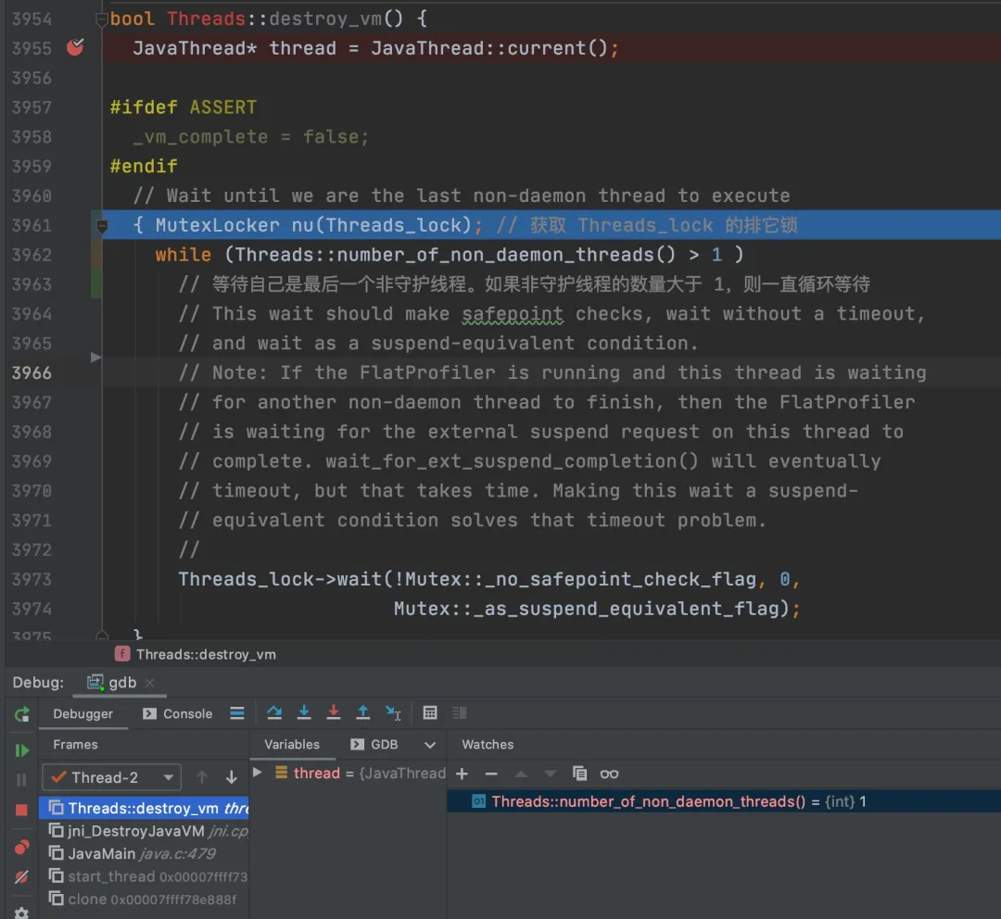
Task: Switch to the Console tab
Action: 178,713
